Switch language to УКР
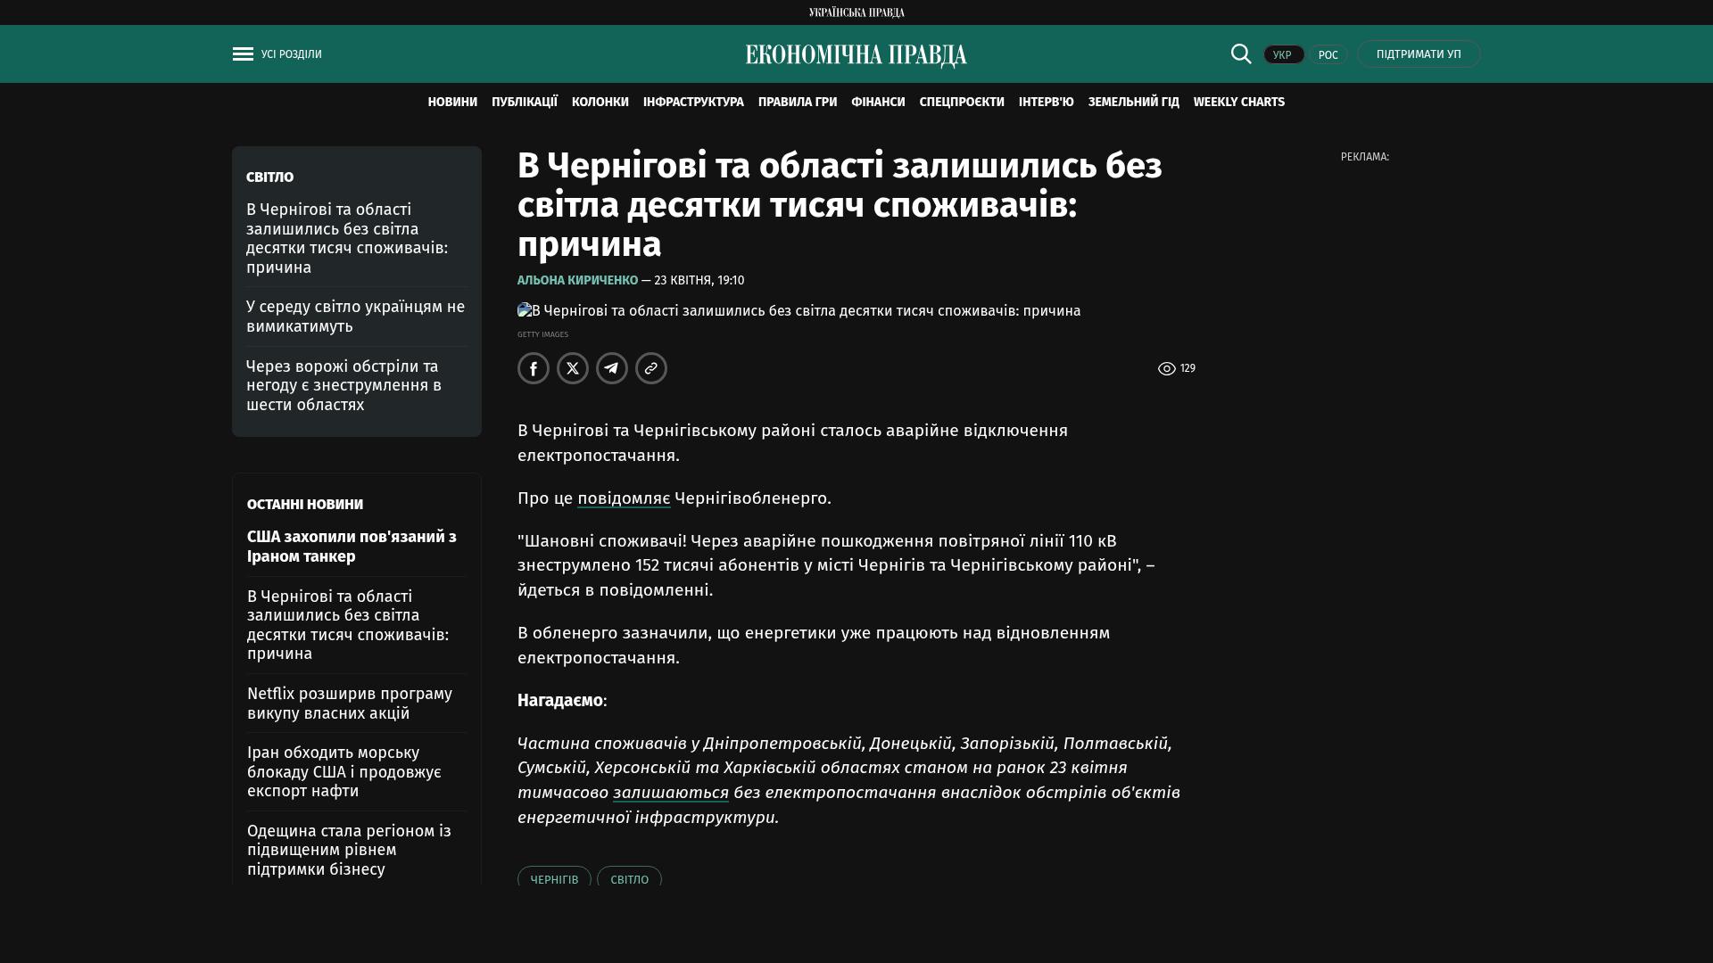Screen dimensions: 1713x963 1283,54
